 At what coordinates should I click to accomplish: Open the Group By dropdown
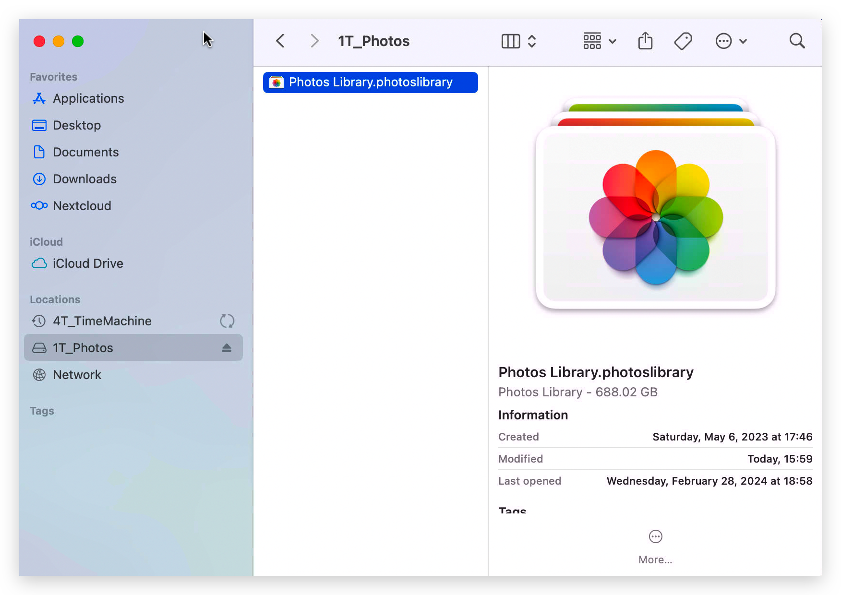click(x=599, y=41)
